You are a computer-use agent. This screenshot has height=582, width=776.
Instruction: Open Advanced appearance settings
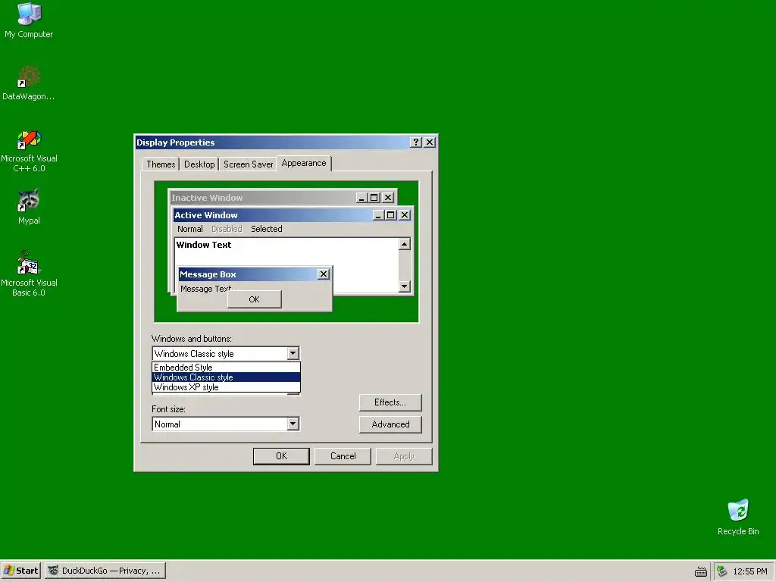click(x=390, y=424)
